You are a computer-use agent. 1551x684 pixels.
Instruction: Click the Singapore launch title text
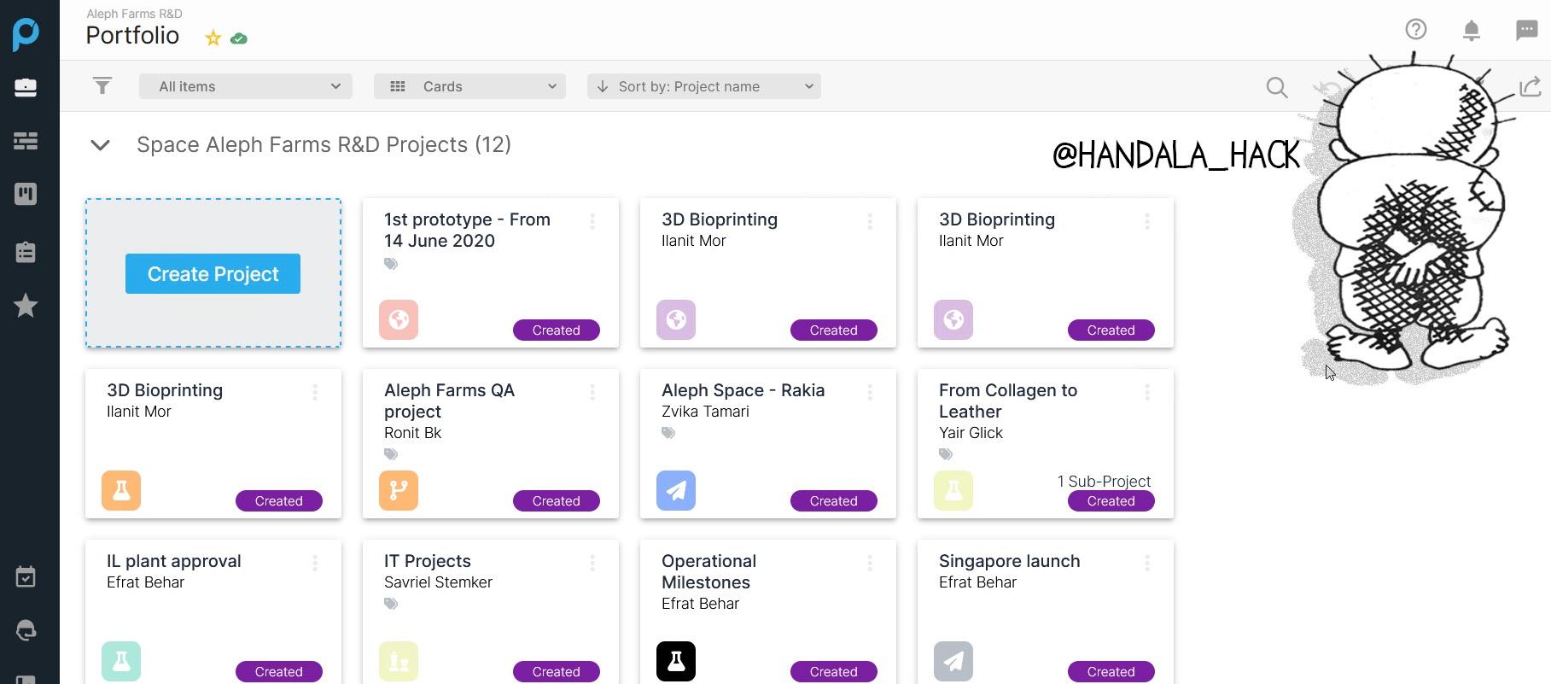click(1009, 561)
